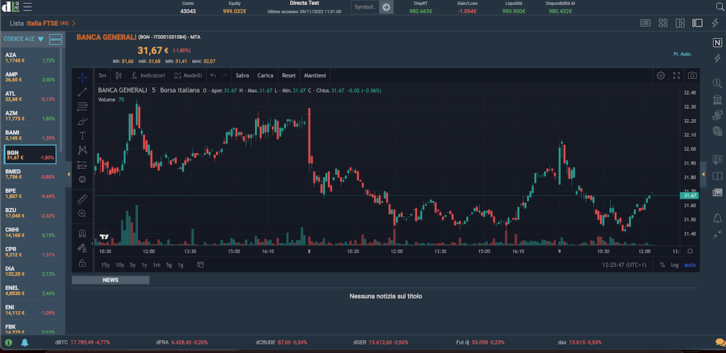Open the CODICE A/Z sort dropdown

tap(24, 39)
